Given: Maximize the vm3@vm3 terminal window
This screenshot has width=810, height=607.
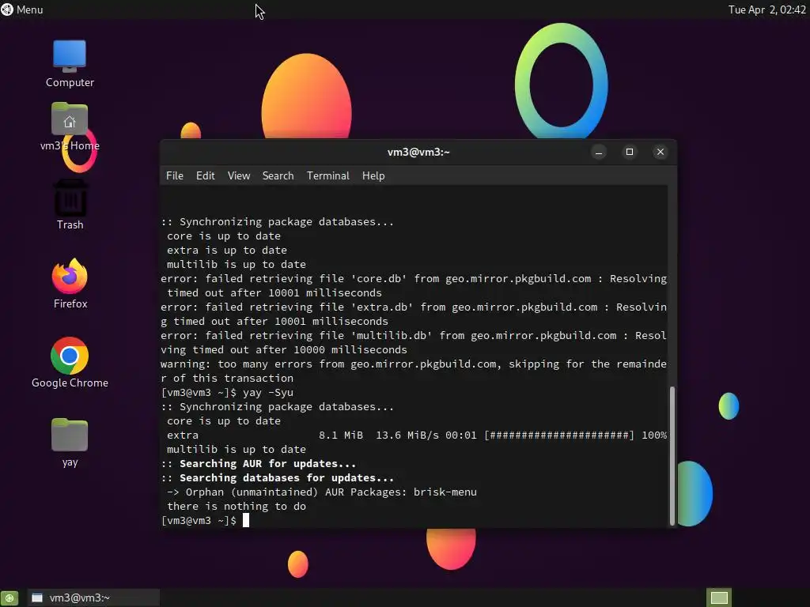Looking at the screenshot, I should click(x=629, y=152).
